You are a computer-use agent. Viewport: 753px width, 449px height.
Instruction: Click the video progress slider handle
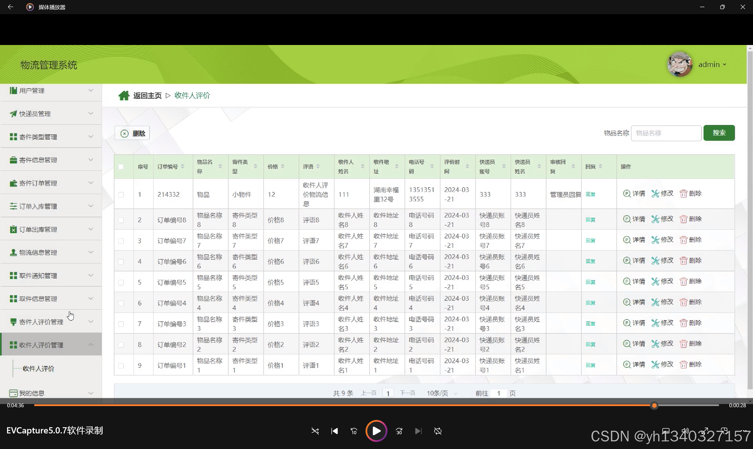(654, 405)
